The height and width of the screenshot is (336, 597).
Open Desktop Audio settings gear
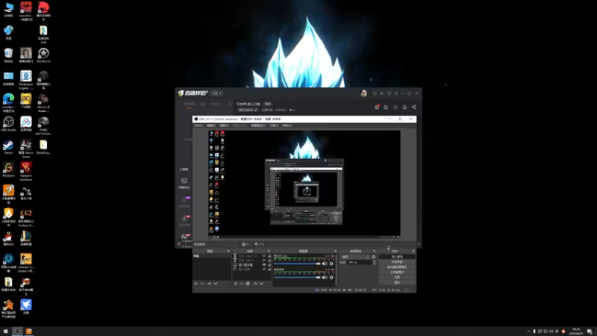click(331, 277)
